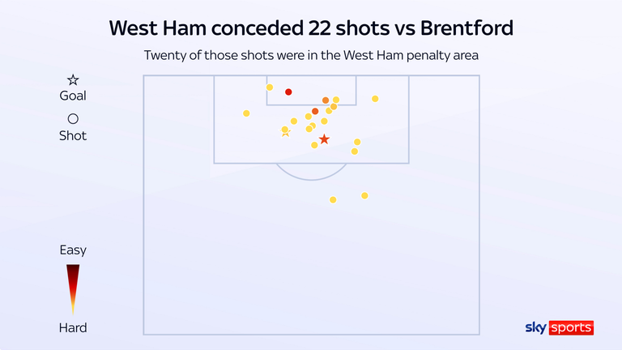Click the lower-left shot outside the penalty area
Viewport: 622px width, 350px height.
pos(333,199)
